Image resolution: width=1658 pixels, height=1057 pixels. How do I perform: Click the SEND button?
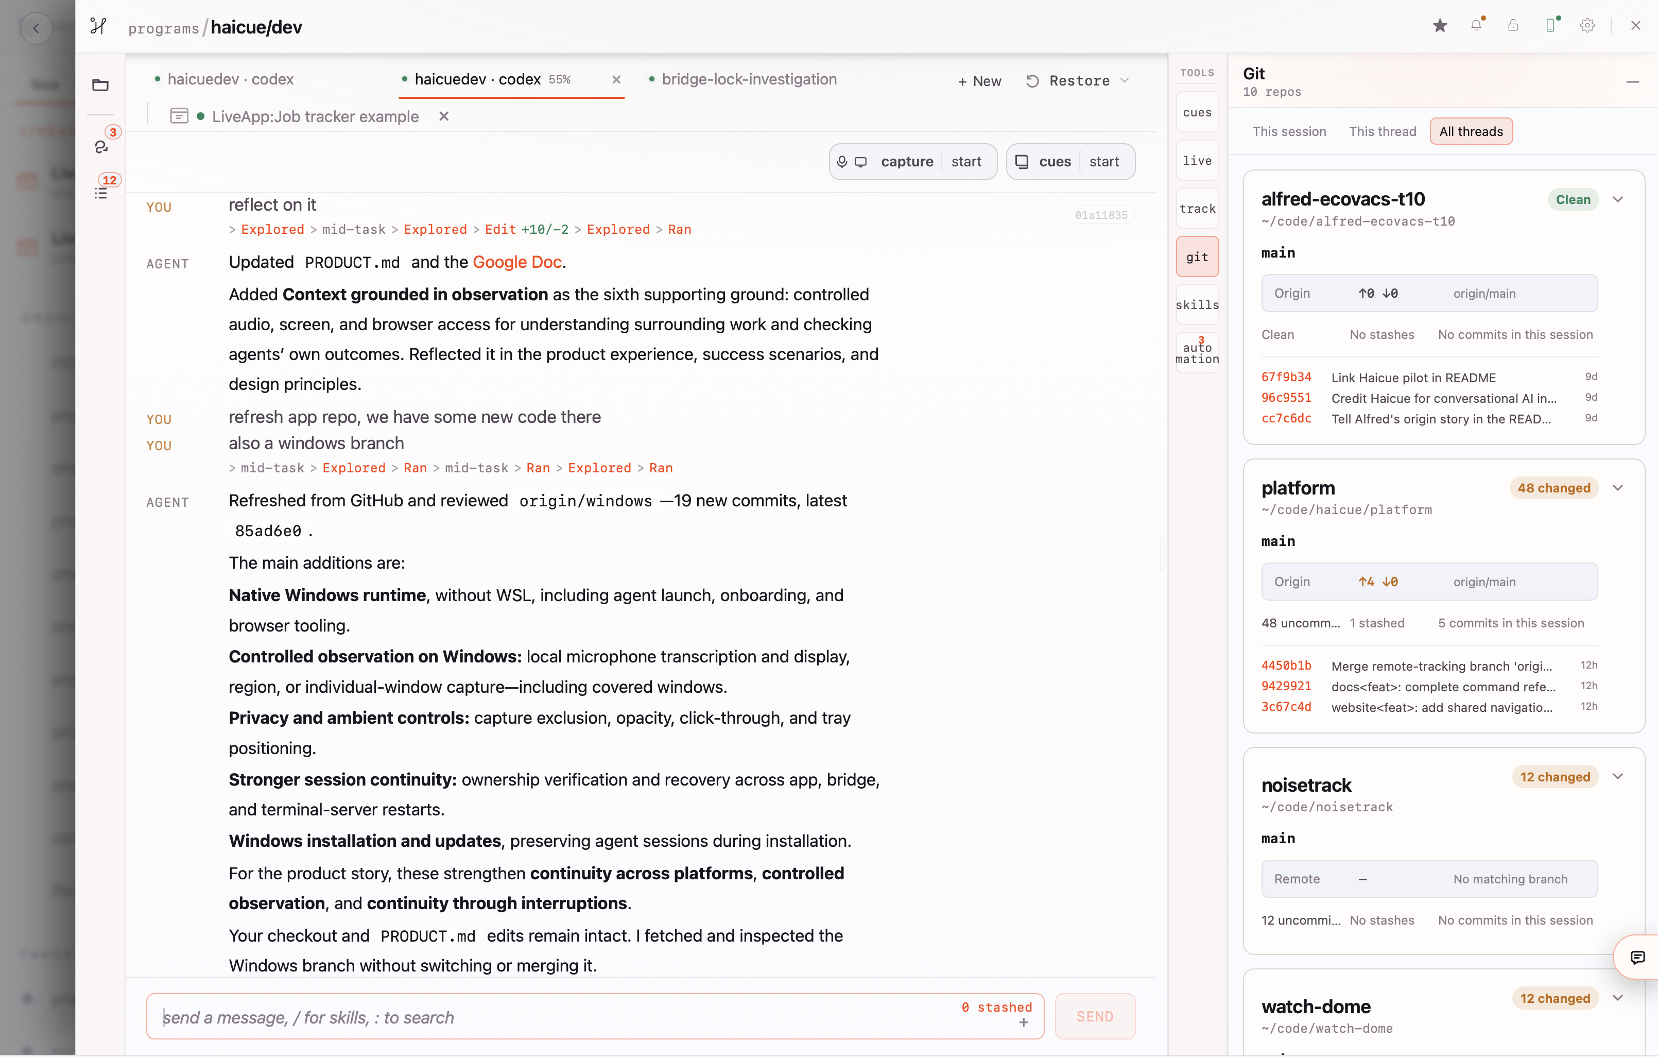[1095, 1016]
